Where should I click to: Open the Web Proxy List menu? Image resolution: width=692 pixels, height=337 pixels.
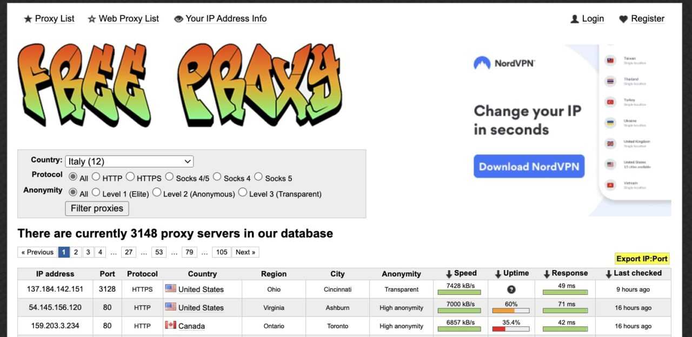pos(128,19)
